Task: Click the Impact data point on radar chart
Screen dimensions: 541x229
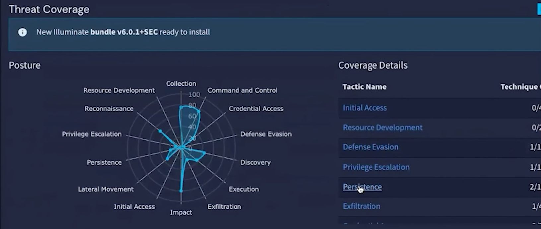Action: [181, 191]
